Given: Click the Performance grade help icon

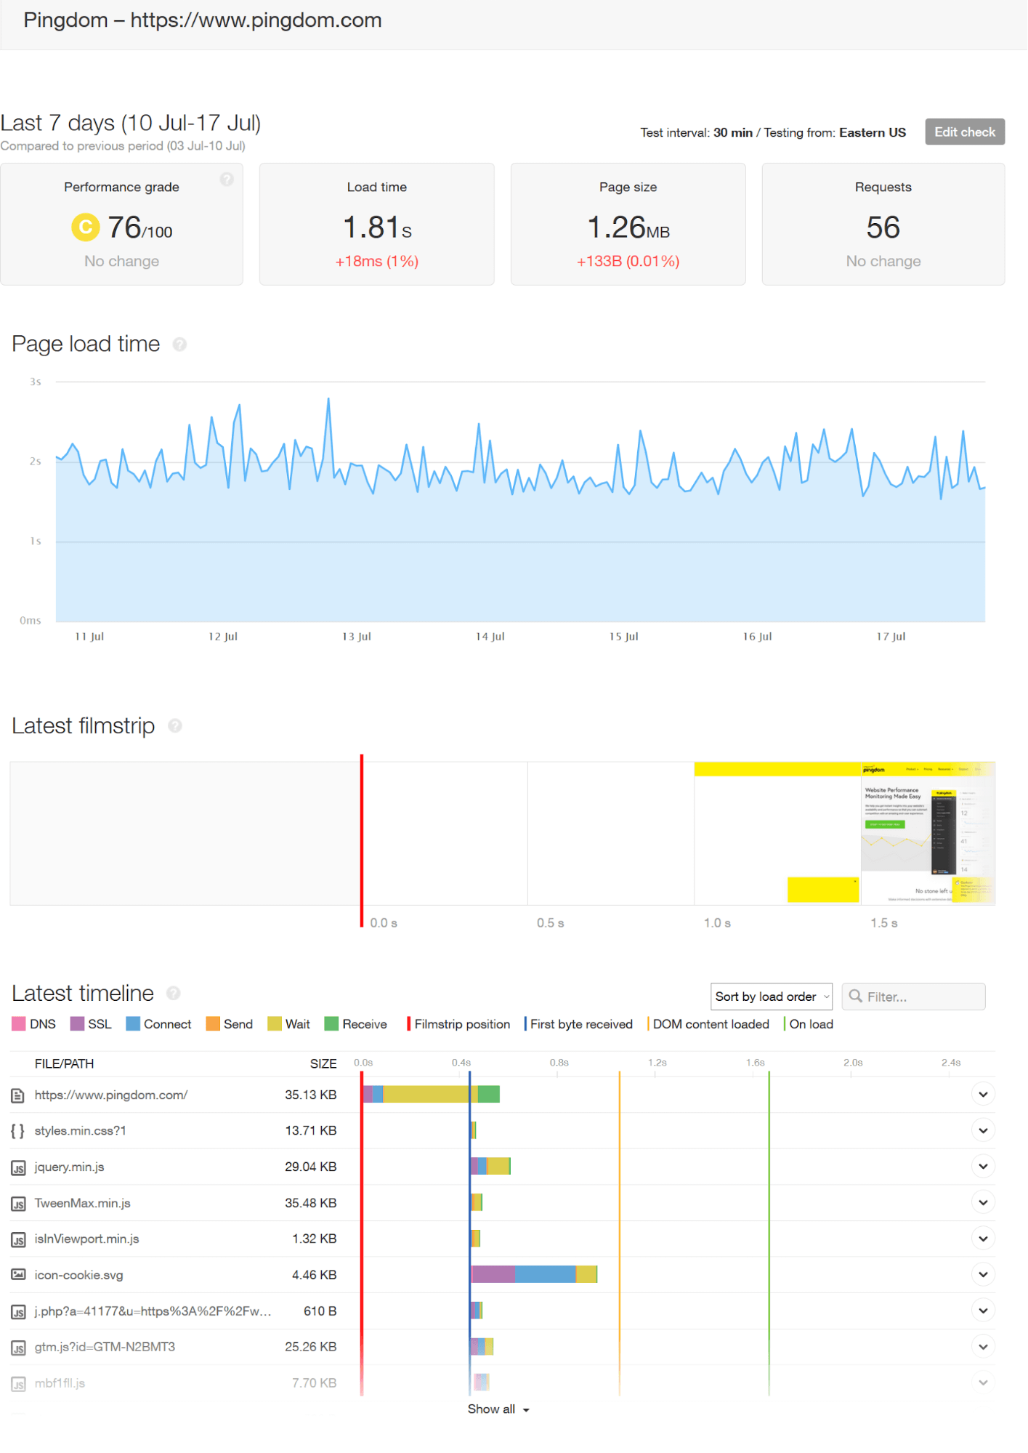Looking at the screenshot, I should pos(227,179).
